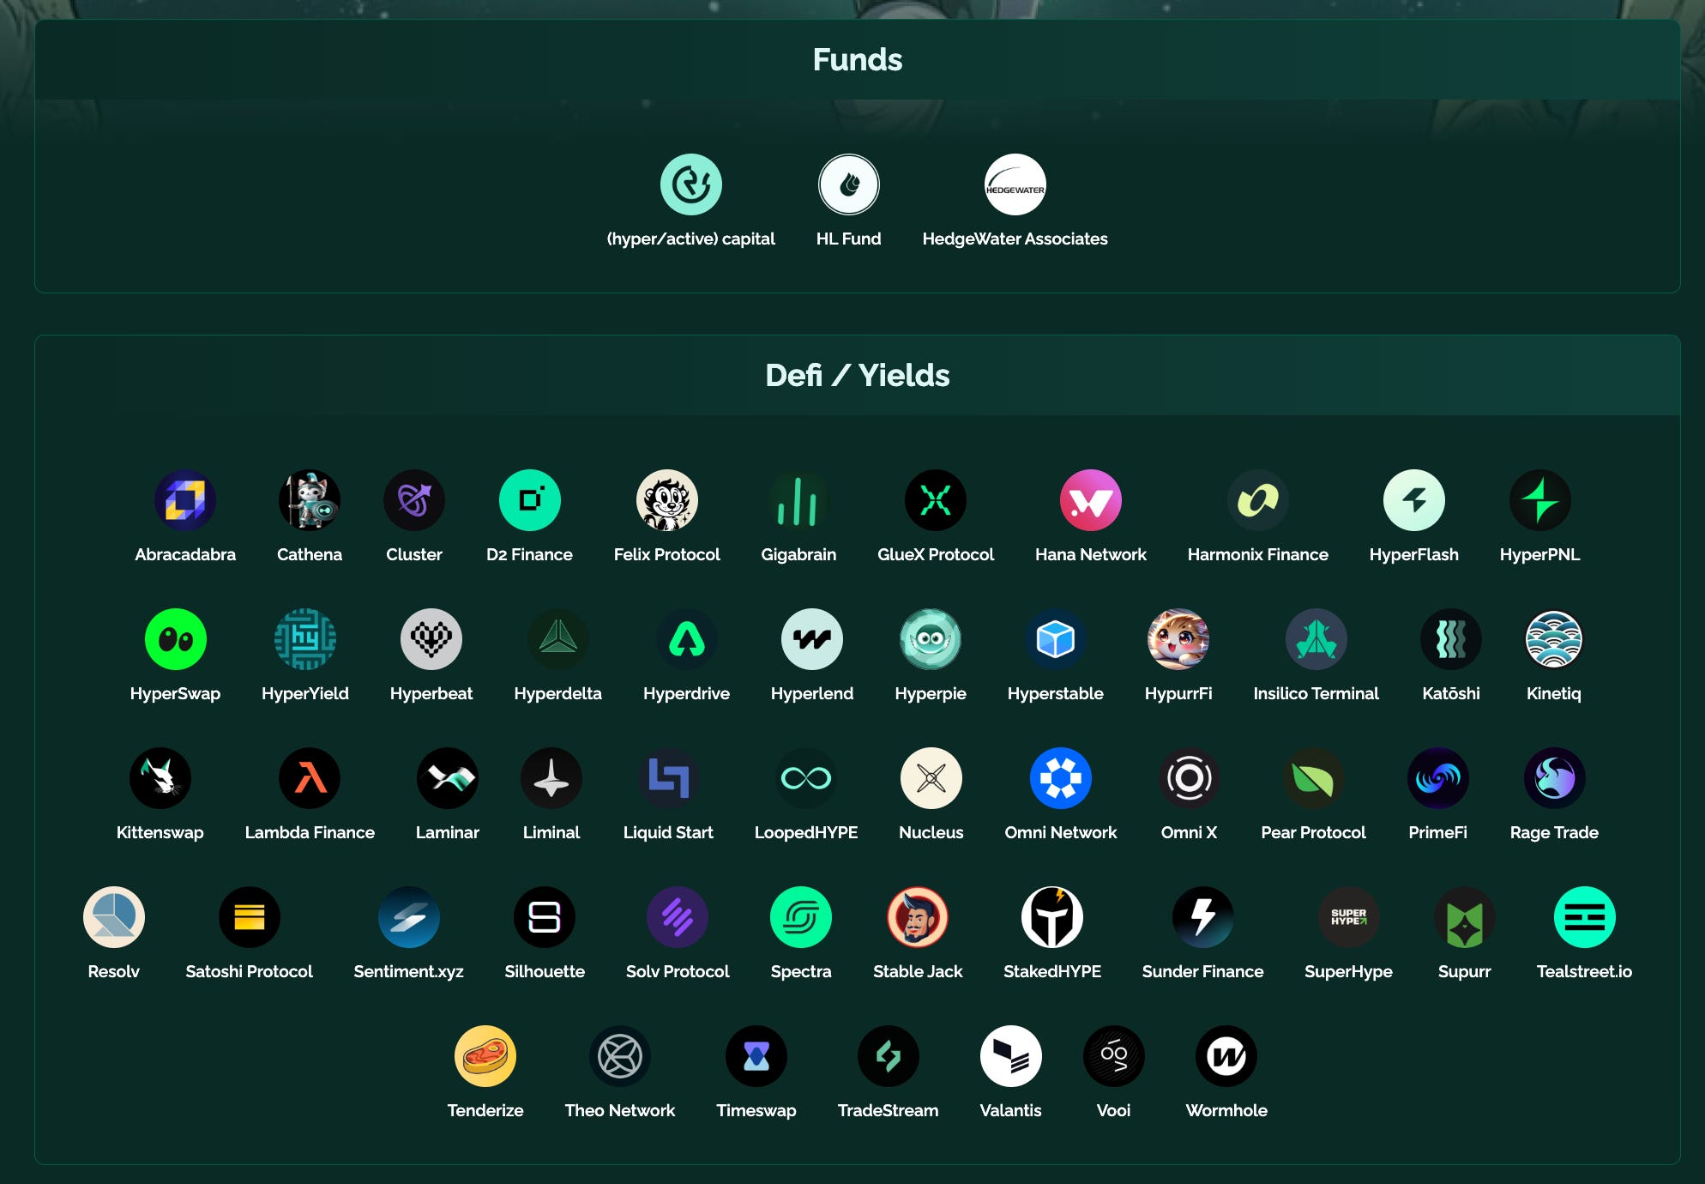Select the Stable Jack character icon
Viewport: 1705px width, 1184px height.
[918, 917]
